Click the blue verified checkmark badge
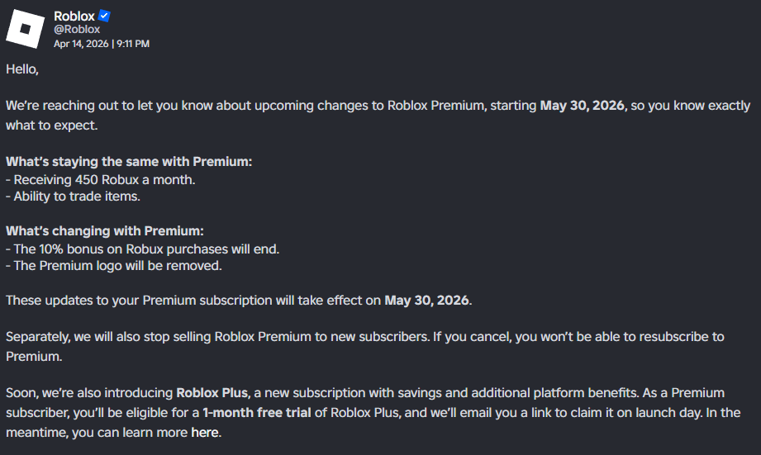The image size is (761, 455). point(105,16)
